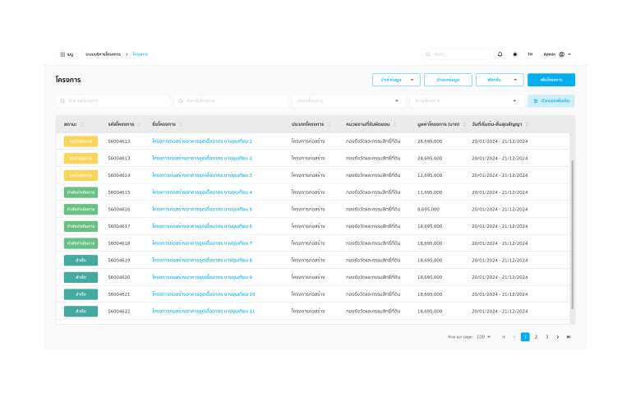The width and height of the screenshot is (631, 393).
Task: Click the magnifier icon in the header search box
Action: [428, 54]
